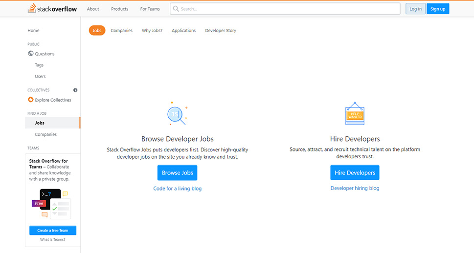This screenshot has height=253, width=474.
Task: Click the Browse Developer Jobs heading
Action: tap(178, 139)
